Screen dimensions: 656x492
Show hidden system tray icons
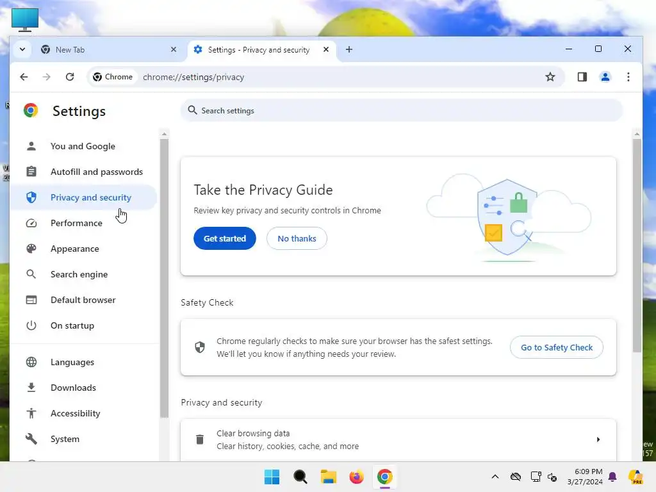(x=495, y=477)
